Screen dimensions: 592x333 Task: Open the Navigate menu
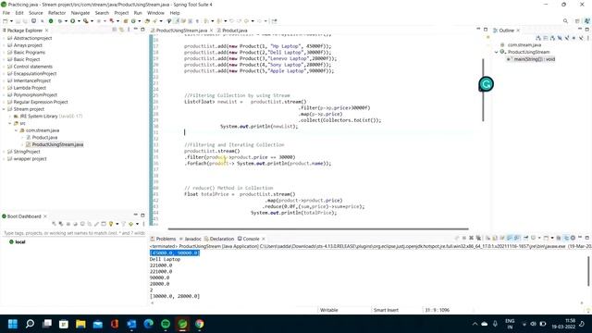click(80, 13)
